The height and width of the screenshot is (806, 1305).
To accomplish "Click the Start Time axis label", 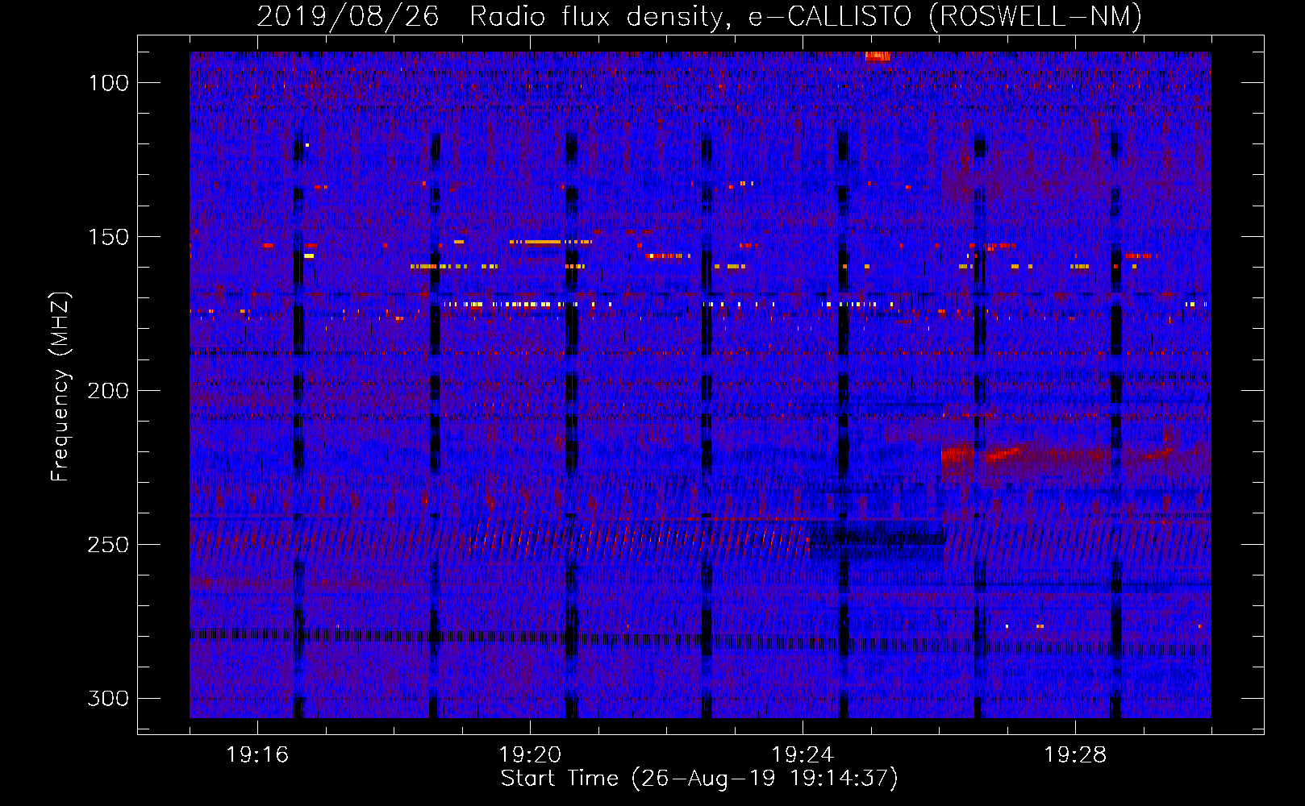I will click(699, 779).
